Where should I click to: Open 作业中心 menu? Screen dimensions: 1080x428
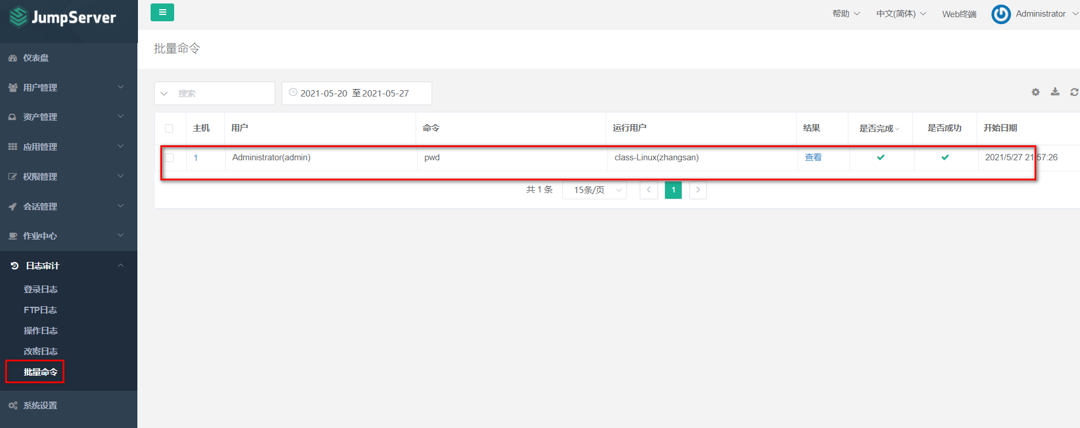pos(68,236)
